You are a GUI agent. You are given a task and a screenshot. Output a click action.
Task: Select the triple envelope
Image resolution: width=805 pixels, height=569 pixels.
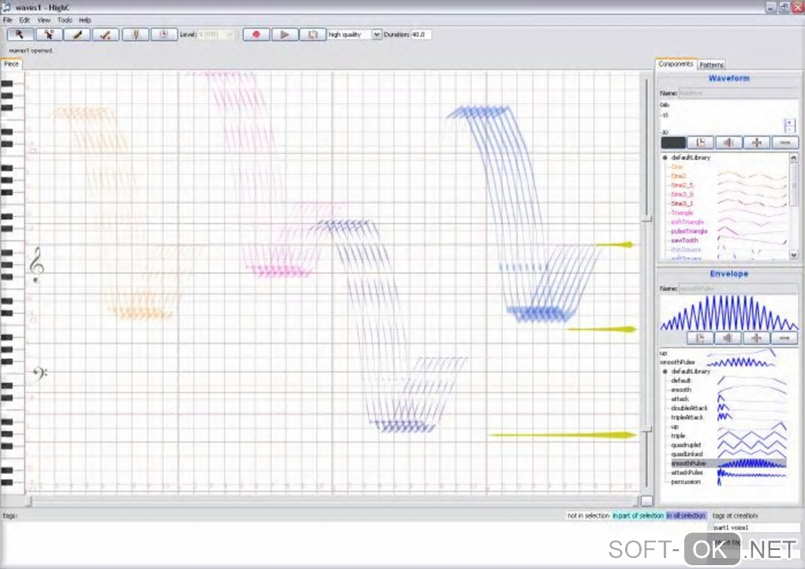click(x=678, y=436)
